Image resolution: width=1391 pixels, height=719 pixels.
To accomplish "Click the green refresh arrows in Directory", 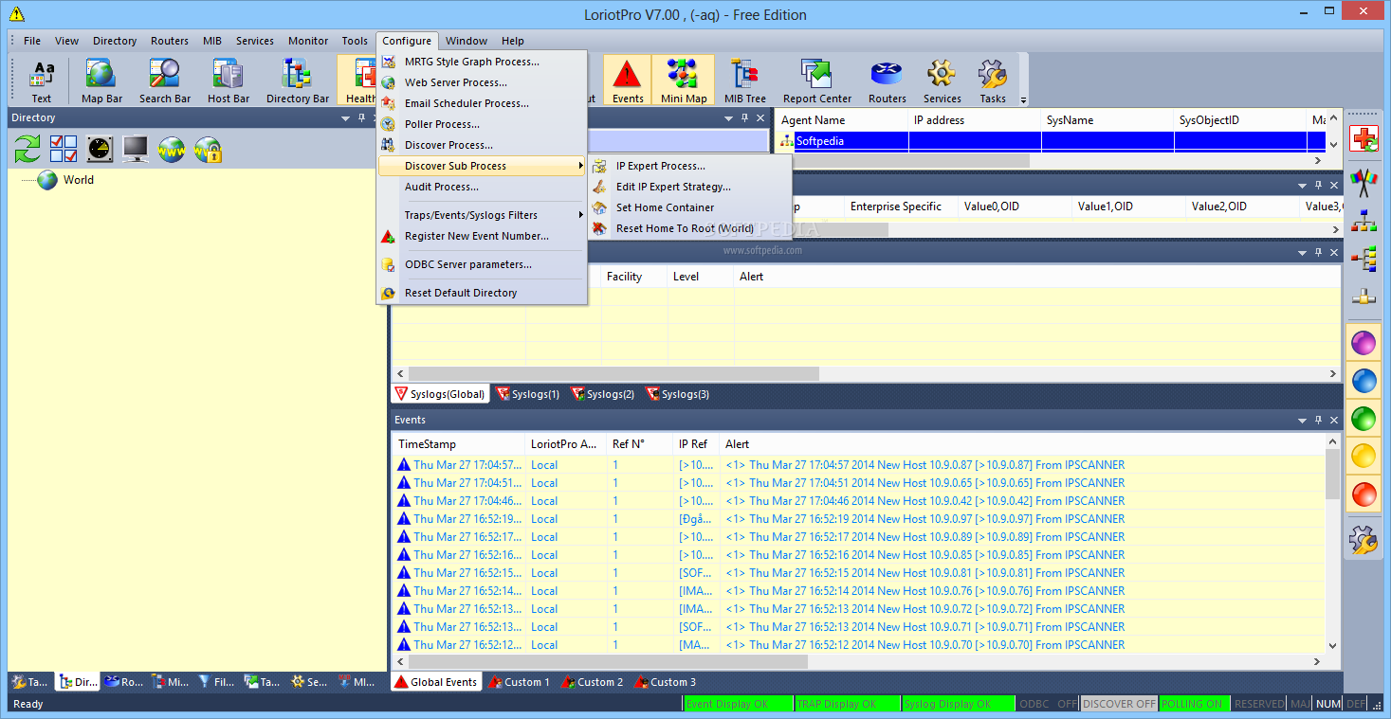I will point(27,149).
